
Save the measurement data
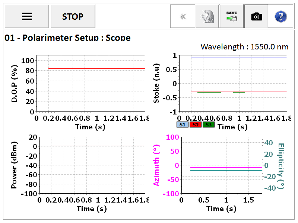pyautogui.click(x=231, y=16)
